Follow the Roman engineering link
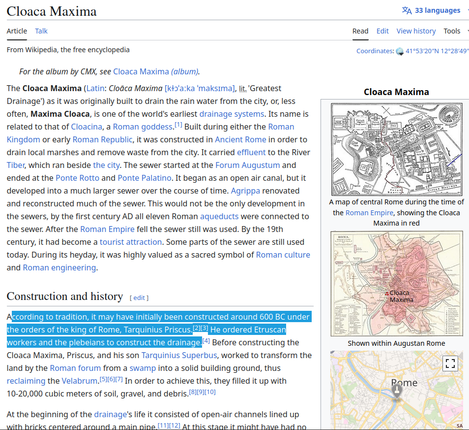This screenshot has height=430, width=469. [59, 267]
